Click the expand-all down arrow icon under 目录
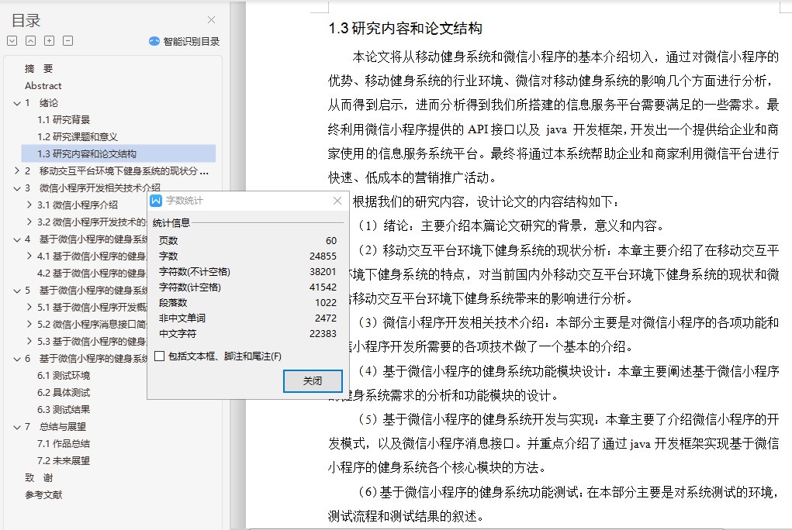 click(x=12, y=41)
